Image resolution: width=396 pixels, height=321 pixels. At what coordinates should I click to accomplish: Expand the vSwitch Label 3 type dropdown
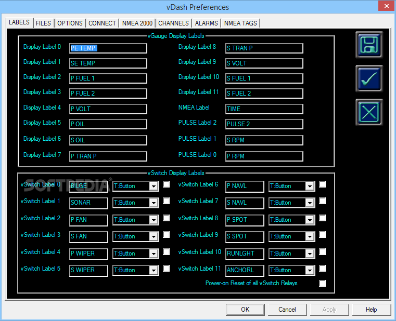tap(136, 237)
